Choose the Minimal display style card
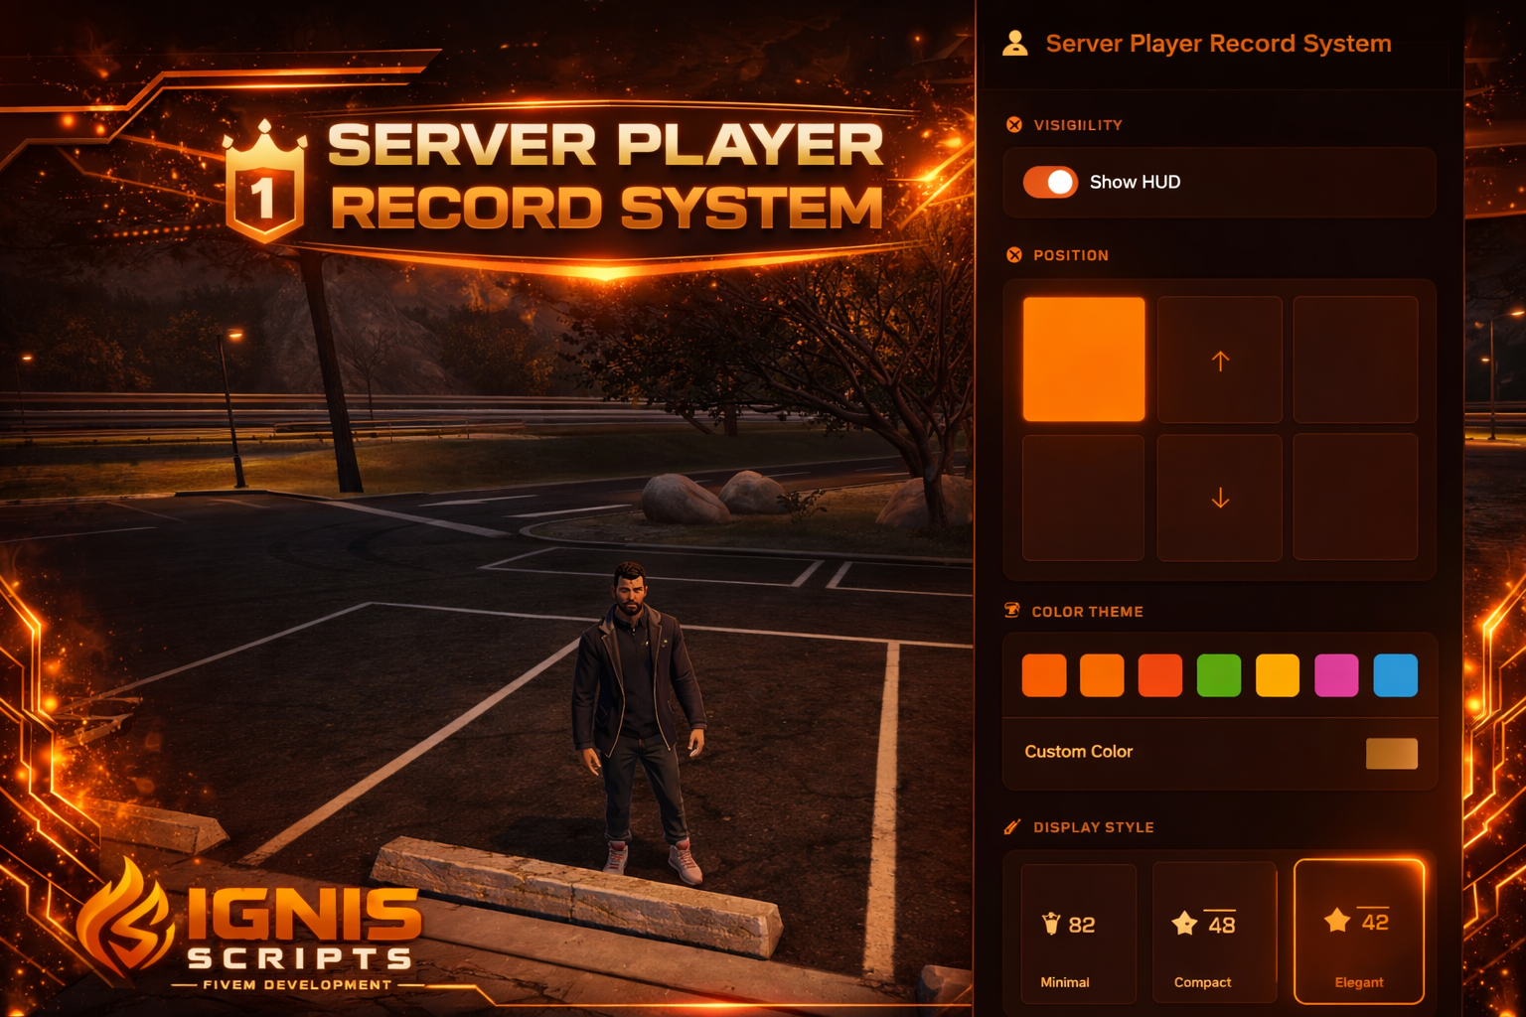The image size is (1526, 1017). (x=1079, y=933)
